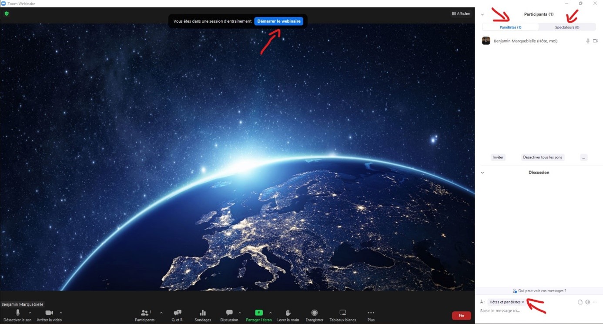The image size is (603, 324).
Task: Click the Désactiver tous les sons button
Action: click(x=543, y=157)
